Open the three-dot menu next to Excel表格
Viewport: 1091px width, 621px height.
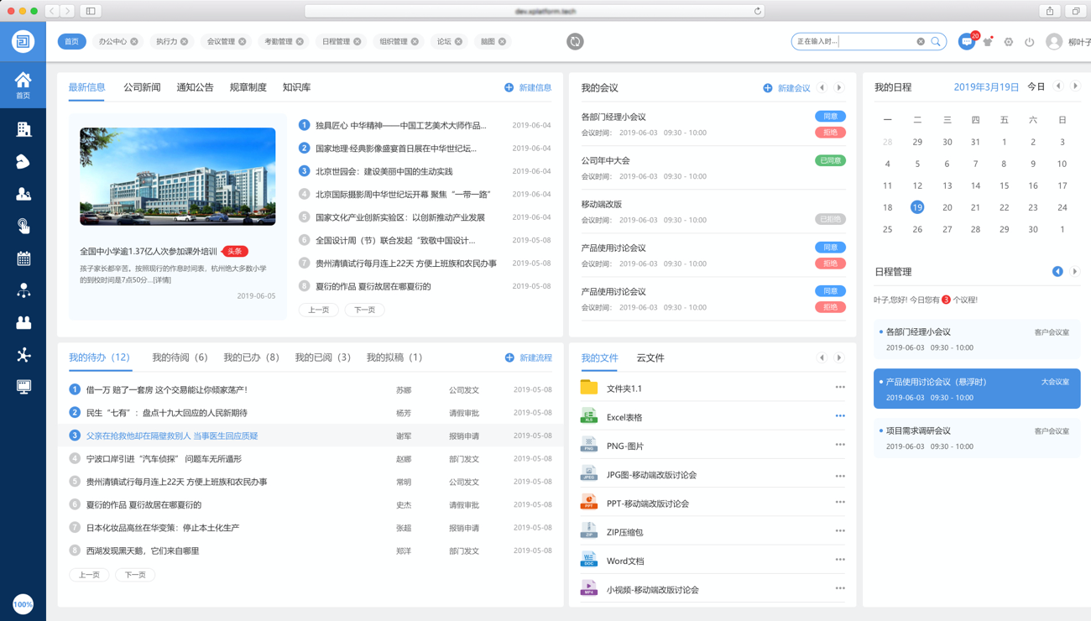[839, 415]
